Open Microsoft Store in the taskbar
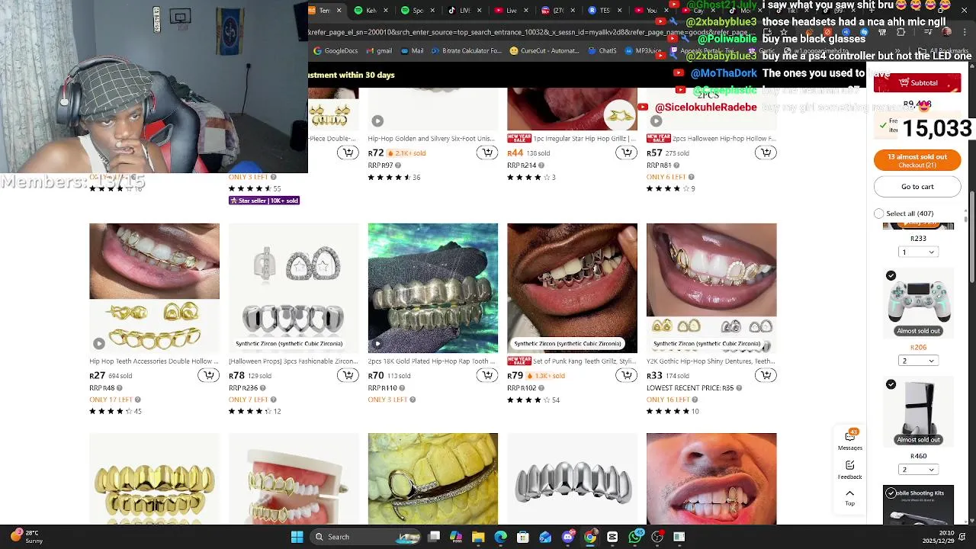 pos(523,537)
